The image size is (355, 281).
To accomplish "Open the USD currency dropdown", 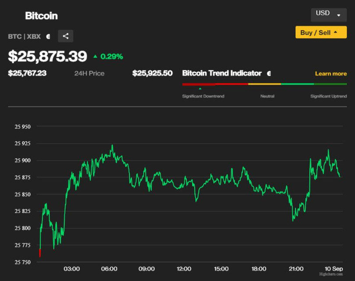I will coord(329,14).
